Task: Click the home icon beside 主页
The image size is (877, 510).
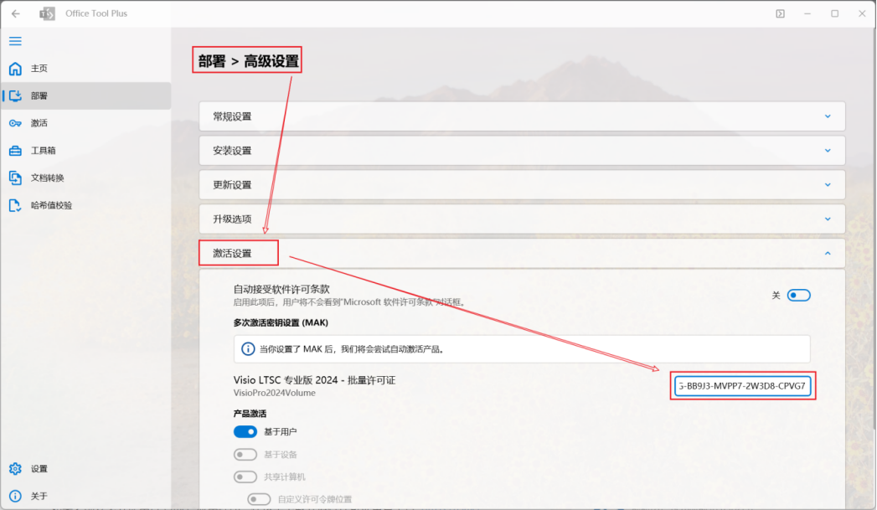Action: coord(15,68)
